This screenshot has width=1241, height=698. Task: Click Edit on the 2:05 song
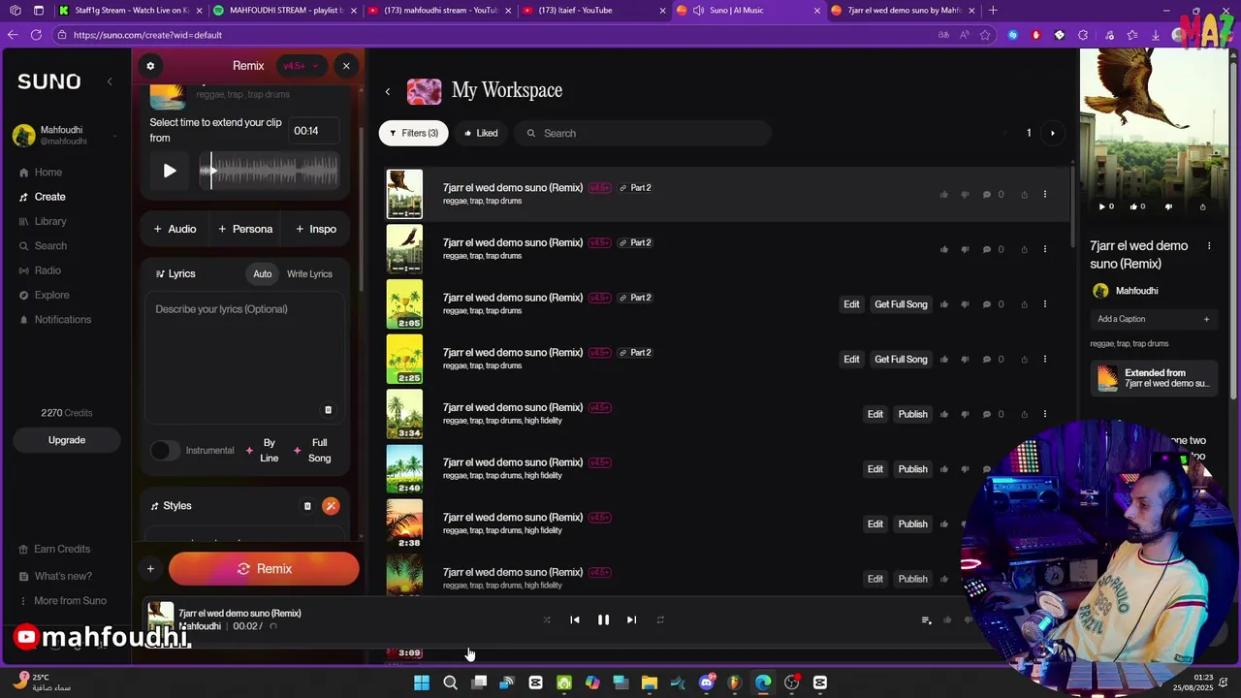pyautogui.click(x=851, y=304)
